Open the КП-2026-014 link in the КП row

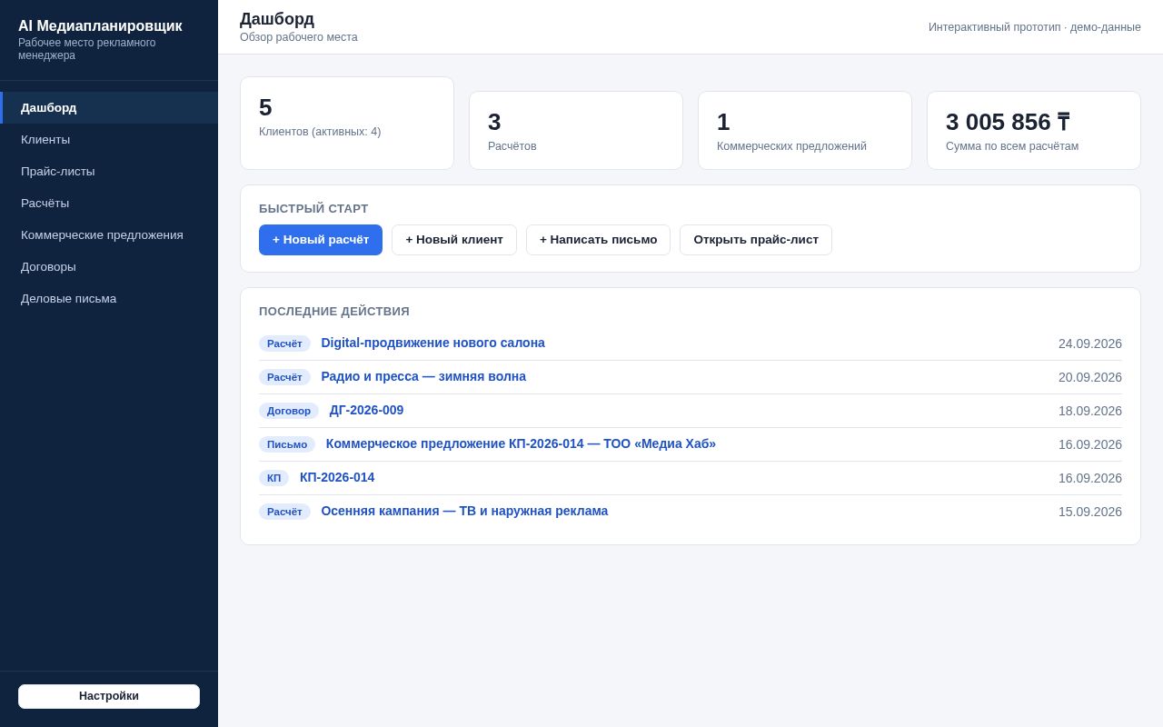pos(337,477)
